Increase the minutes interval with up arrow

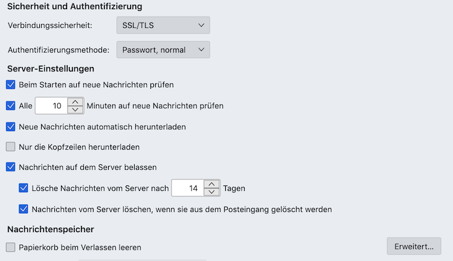point(75,101)
